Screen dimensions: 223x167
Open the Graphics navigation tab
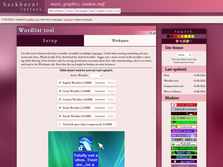click(x=101, y=11)
